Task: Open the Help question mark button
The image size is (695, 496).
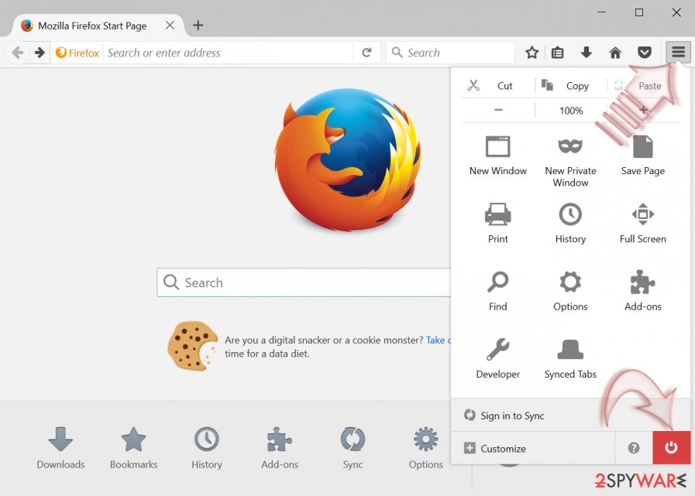Action: point(634,448)
